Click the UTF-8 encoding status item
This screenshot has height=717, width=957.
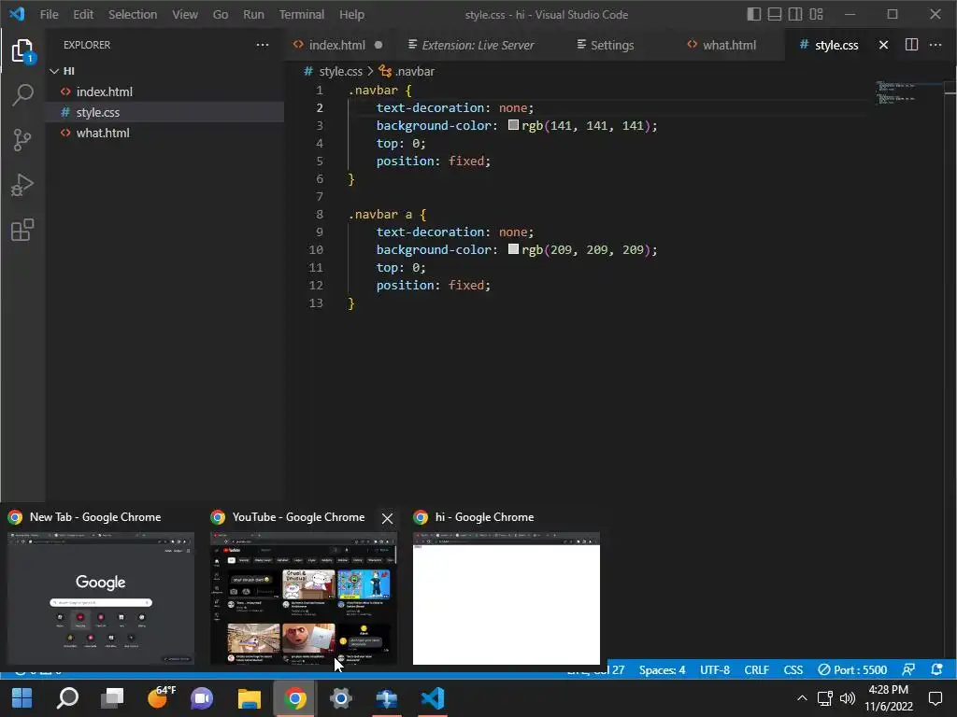coord(715,670)
